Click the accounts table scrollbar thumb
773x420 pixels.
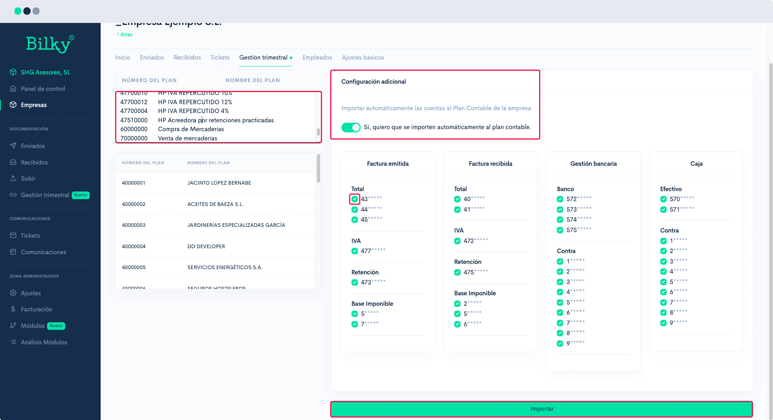coord(318,168)
